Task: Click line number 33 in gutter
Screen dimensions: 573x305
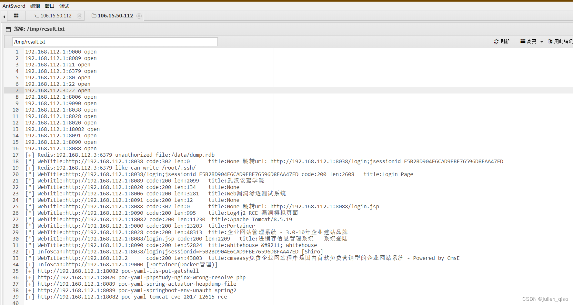Action: [15, 258]
